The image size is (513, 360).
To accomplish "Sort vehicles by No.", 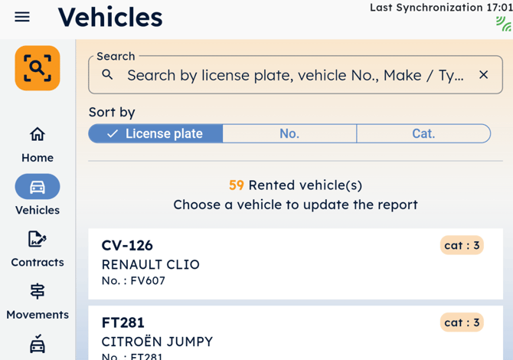I will point(289,133).
